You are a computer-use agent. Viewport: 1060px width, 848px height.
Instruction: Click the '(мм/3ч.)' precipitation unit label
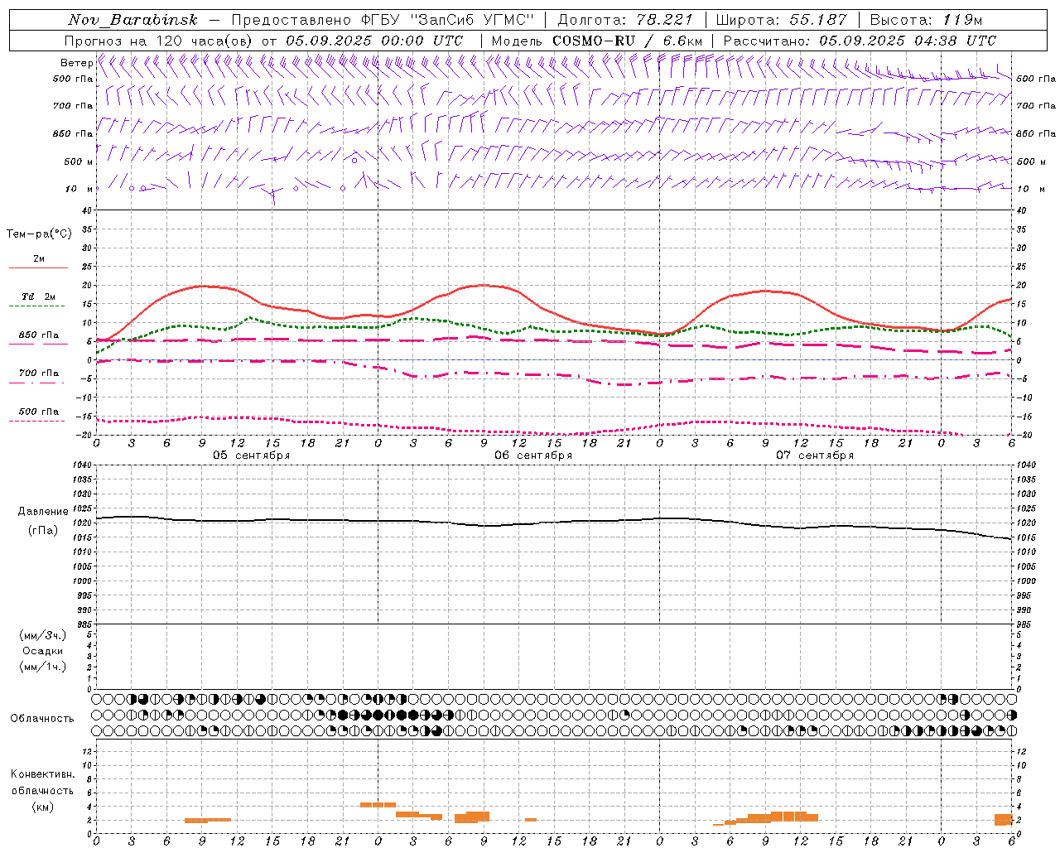(43, 635)
